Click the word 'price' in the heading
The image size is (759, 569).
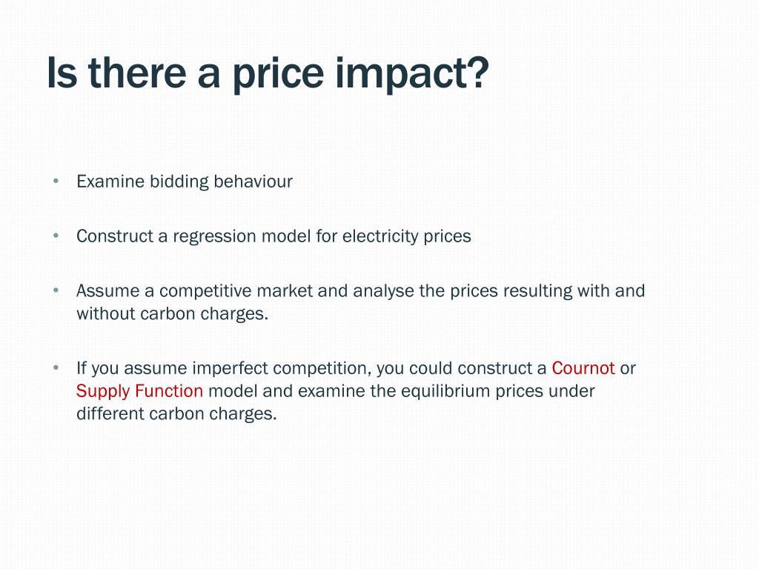[x=279, y=73]
